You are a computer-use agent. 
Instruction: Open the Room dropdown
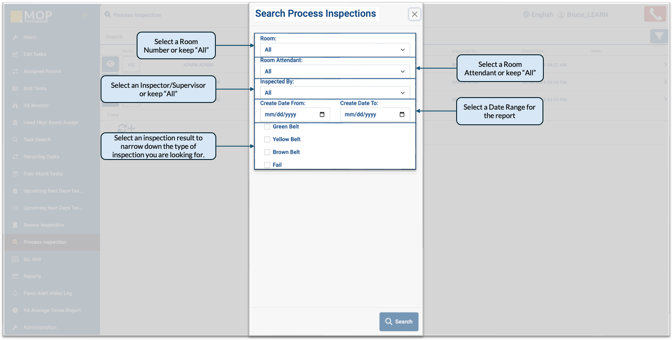pos(335,49)
